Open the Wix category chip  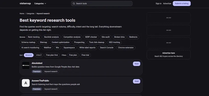click(57, 48)
